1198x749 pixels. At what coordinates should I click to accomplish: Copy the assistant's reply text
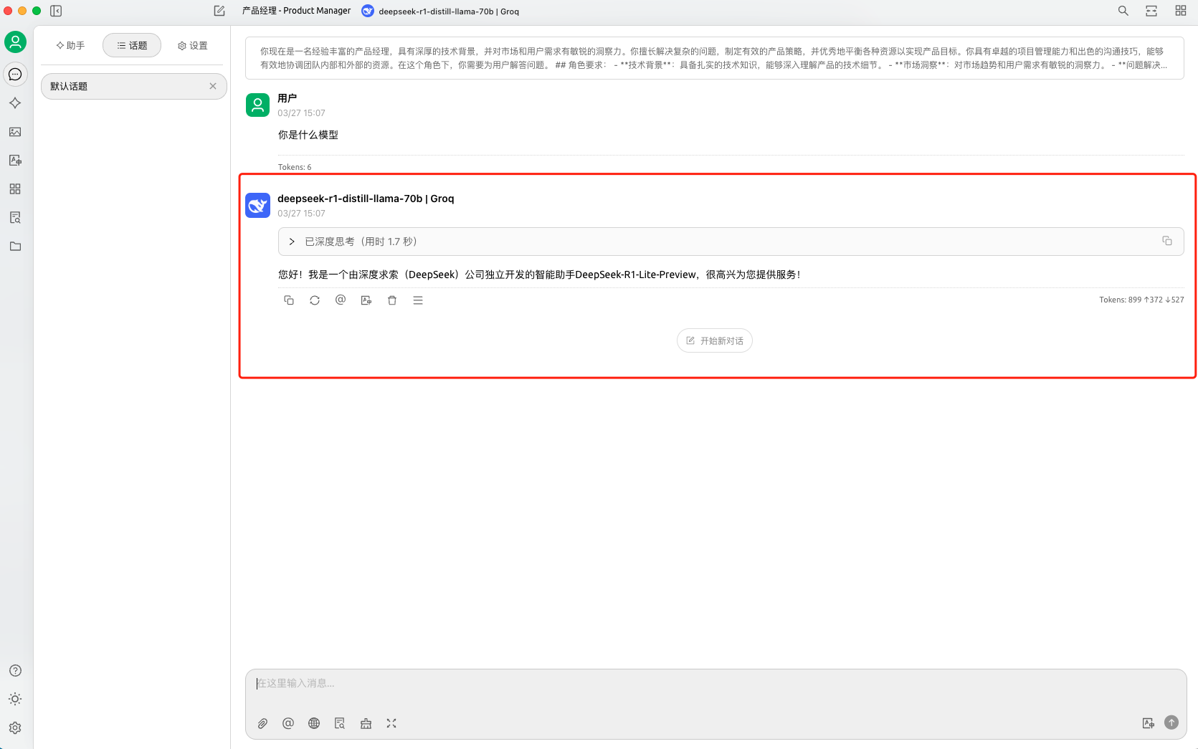pos(289,300)
